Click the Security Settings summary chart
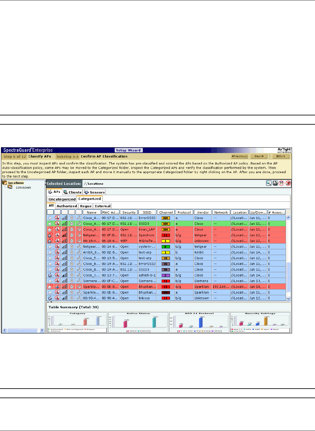This screenshot has width=315, height=431. coord(260,322)
